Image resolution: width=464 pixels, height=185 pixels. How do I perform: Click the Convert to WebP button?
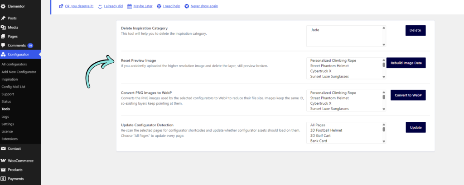tap(408, 95)
